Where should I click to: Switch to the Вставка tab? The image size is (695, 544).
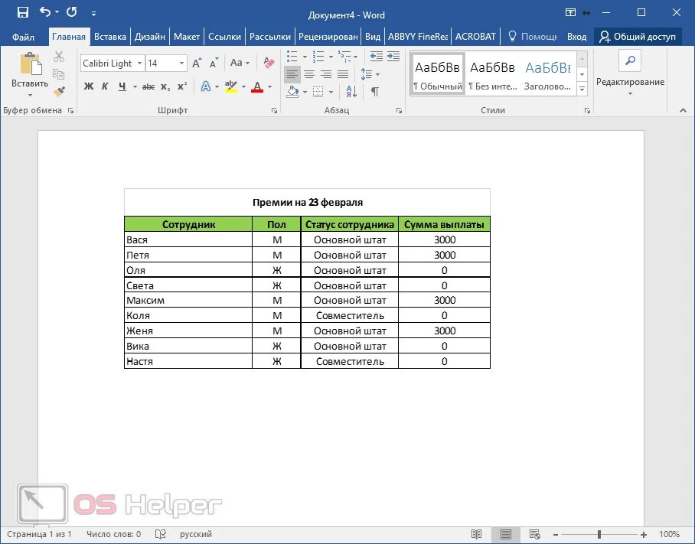[x=110, y=37]
